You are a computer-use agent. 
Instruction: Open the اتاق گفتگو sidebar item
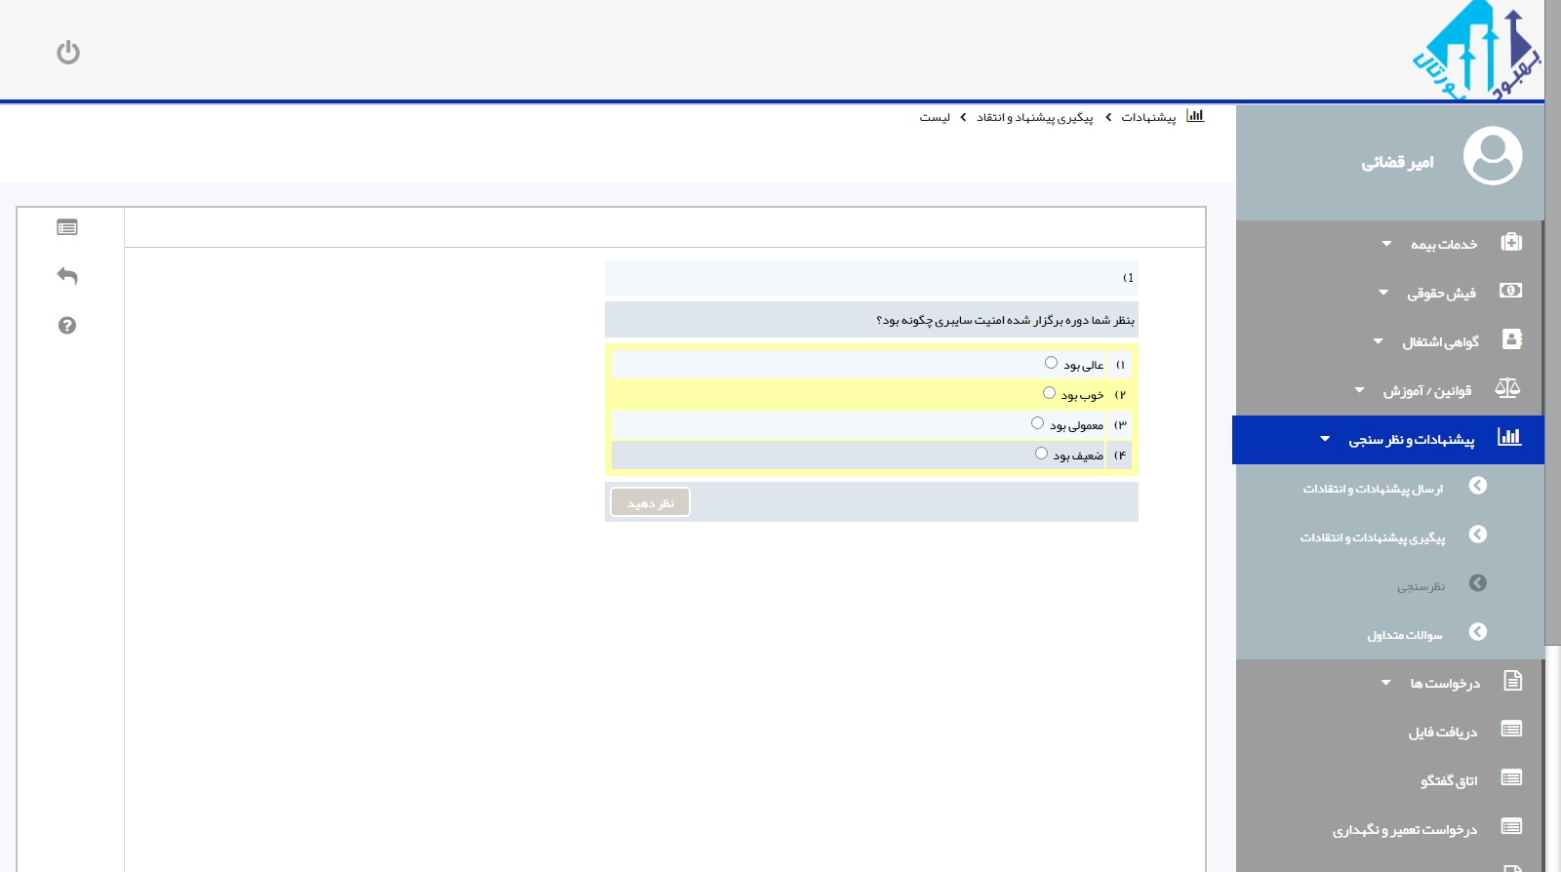point(1449,780)
